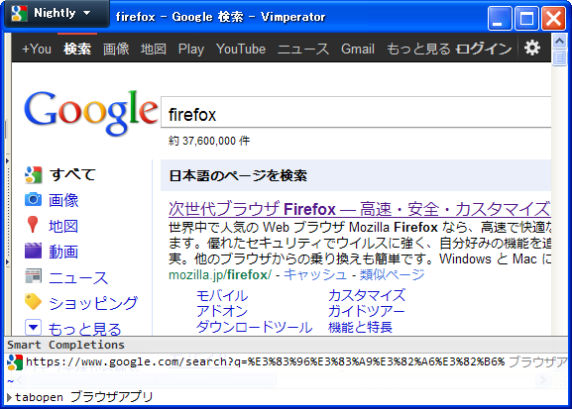The image size is (572, 409).
Task: Open the キャッシュ cached link
Action: pyautogui.click(x=315, y=274)
